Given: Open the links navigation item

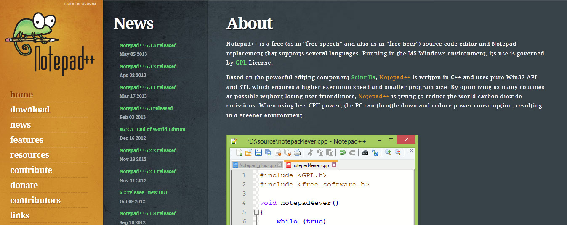Looking at the screenshot, I should 20,215.
